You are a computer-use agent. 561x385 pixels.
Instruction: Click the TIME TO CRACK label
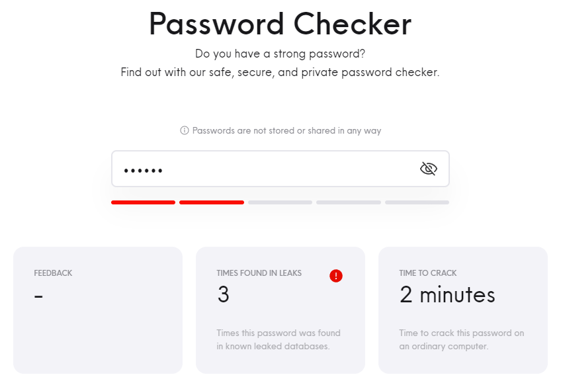(428, 273)
